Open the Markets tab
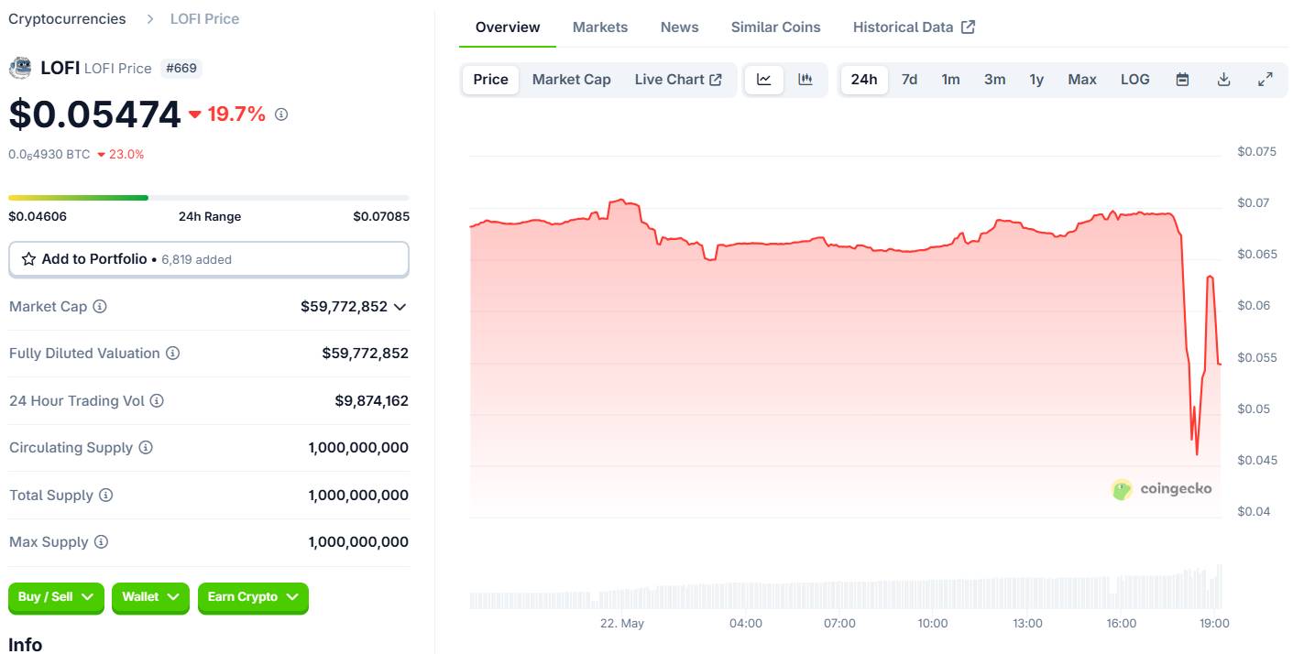This screenshot has height=654, width=1293. [x=600, y=27]
